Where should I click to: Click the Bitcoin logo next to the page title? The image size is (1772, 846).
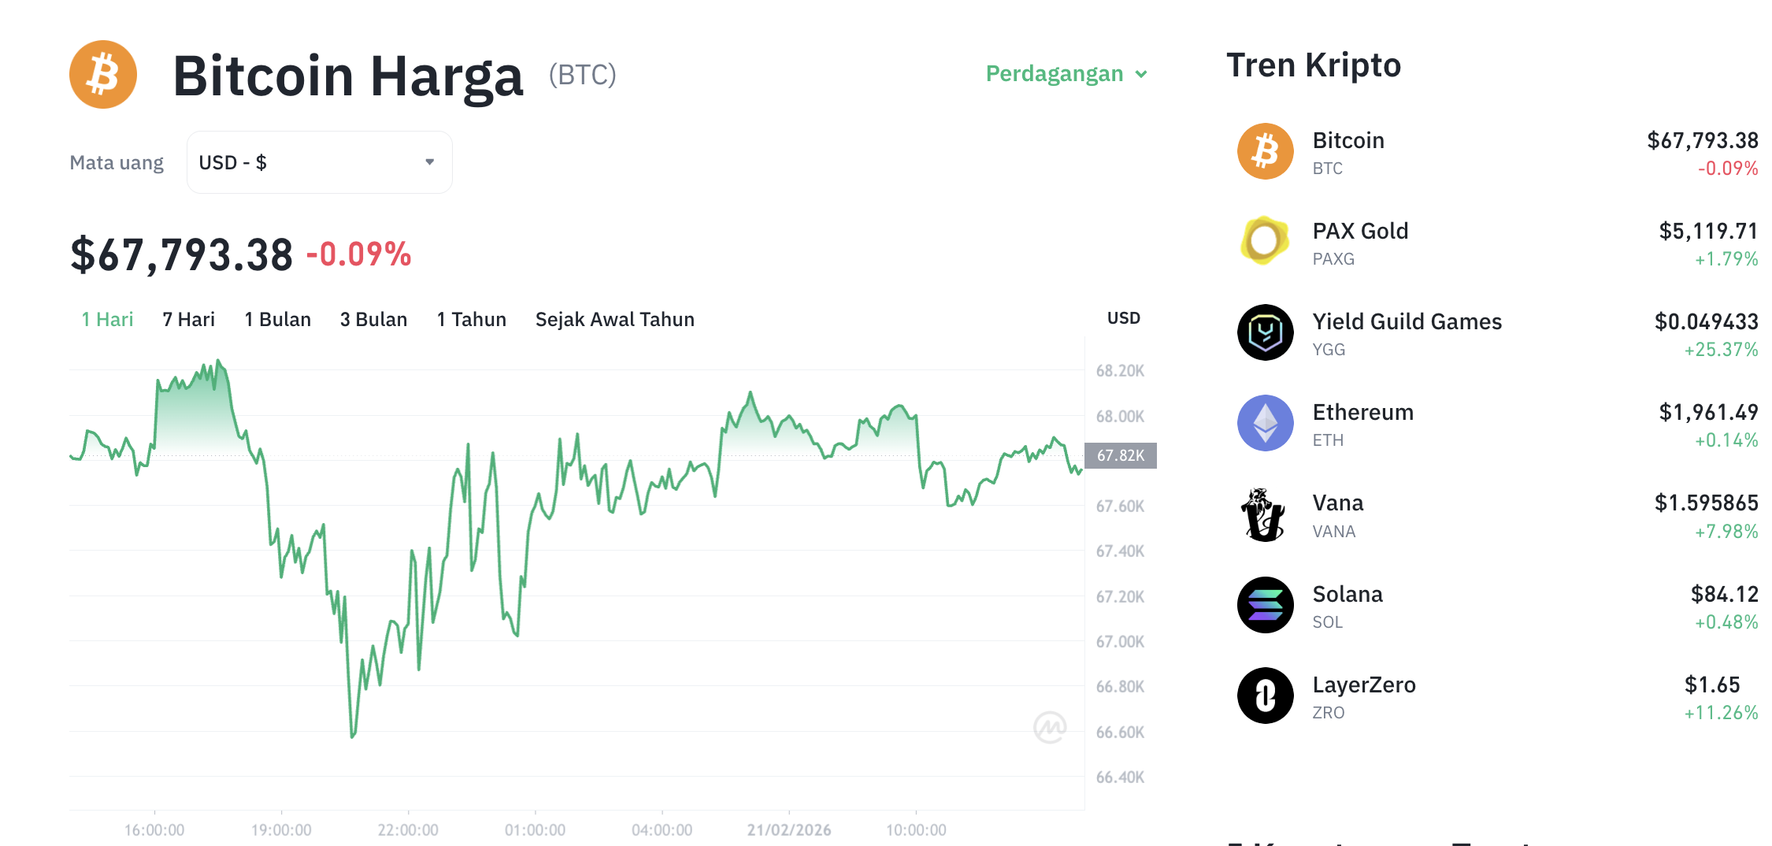point(103,73)
